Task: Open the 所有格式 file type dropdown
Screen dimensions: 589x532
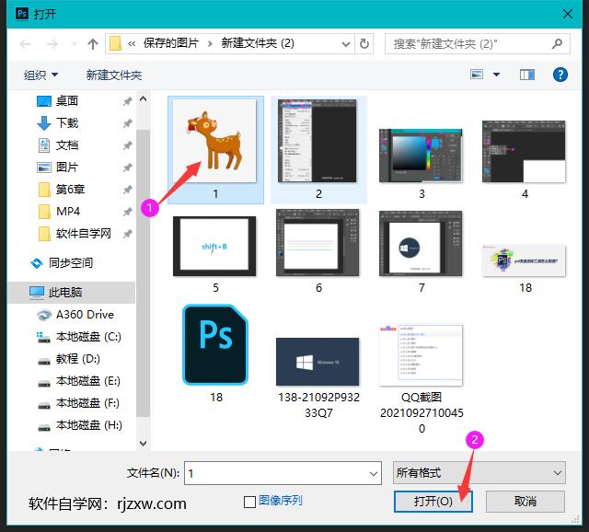Action: [479, 473]
